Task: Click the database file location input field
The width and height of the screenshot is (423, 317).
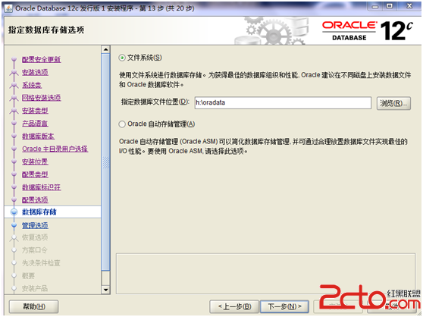Action: coord(283,103)
